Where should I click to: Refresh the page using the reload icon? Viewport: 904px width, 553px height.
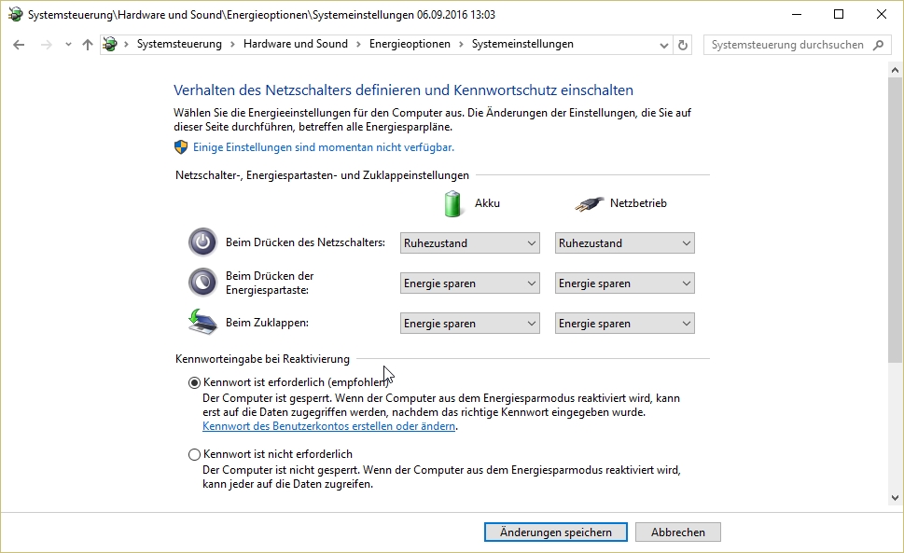(683, 45)
